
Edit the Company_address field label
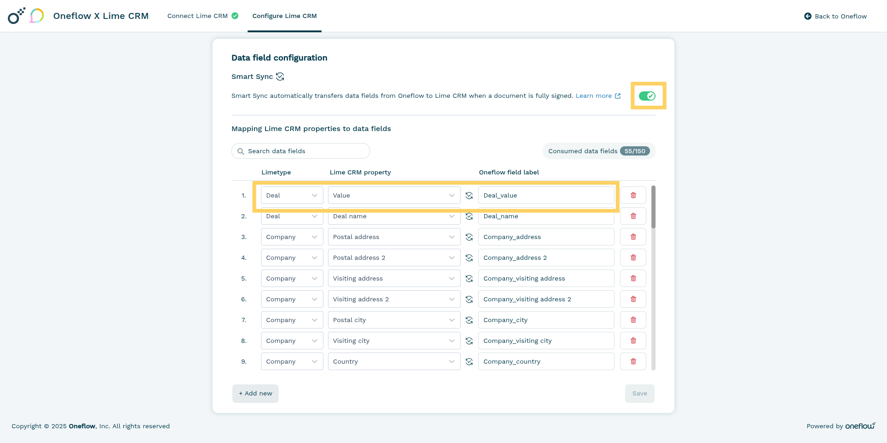pyautogui.click(x=546, y=237)
